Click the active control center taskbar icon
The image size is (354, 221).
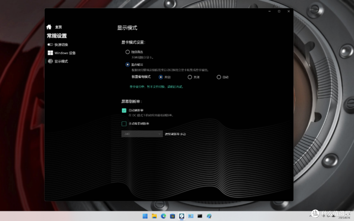[182, 216]
